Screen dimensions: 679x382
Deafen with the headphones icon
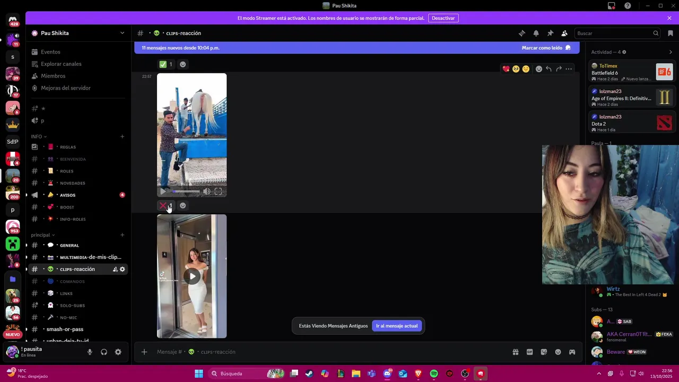pos(104,352)
